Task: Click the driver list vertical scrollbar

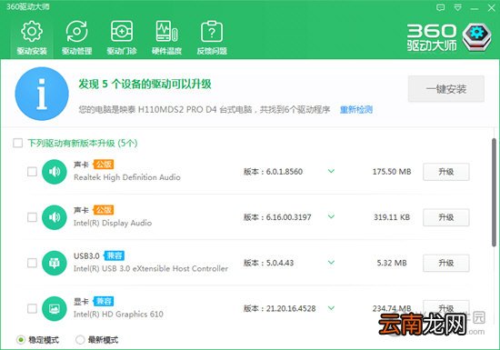Action: click(x=494, y=192)
